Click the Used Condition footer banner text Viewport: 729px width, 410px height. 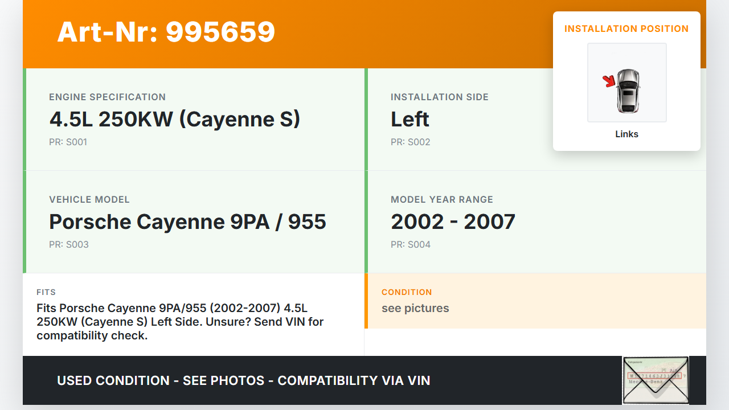click(x=243, y=380)
